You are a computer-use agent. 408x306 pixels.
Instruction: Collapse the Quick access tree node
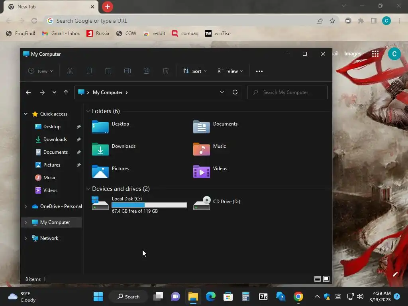pyautogui.click(x=26, y=114)
